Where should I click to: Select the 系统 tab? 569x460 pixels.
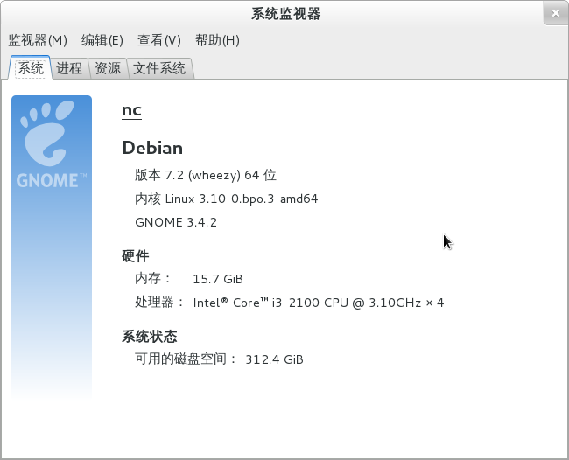(x=31, y=68)
